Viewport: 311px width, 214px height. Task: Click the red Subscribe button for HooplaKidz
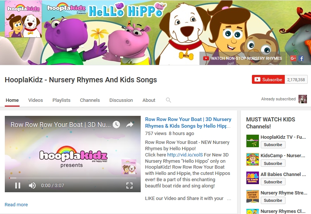pyautogui.click(x=269, y=79)
